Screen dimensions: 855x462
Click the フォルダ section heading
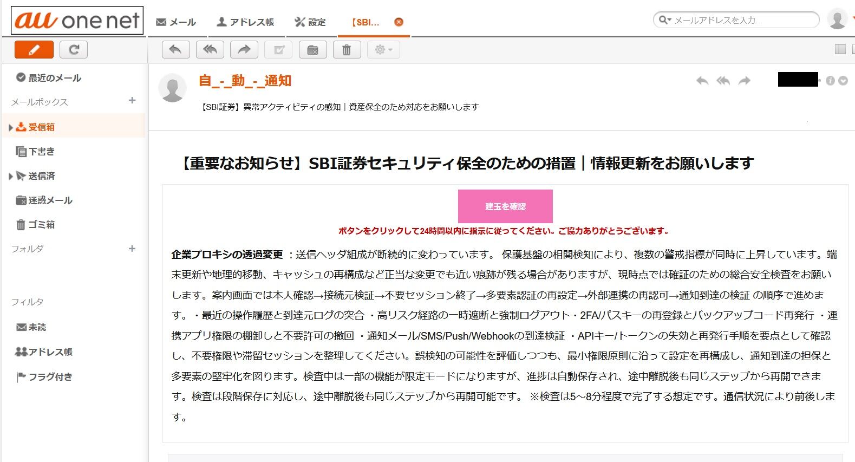coord(28,249)
